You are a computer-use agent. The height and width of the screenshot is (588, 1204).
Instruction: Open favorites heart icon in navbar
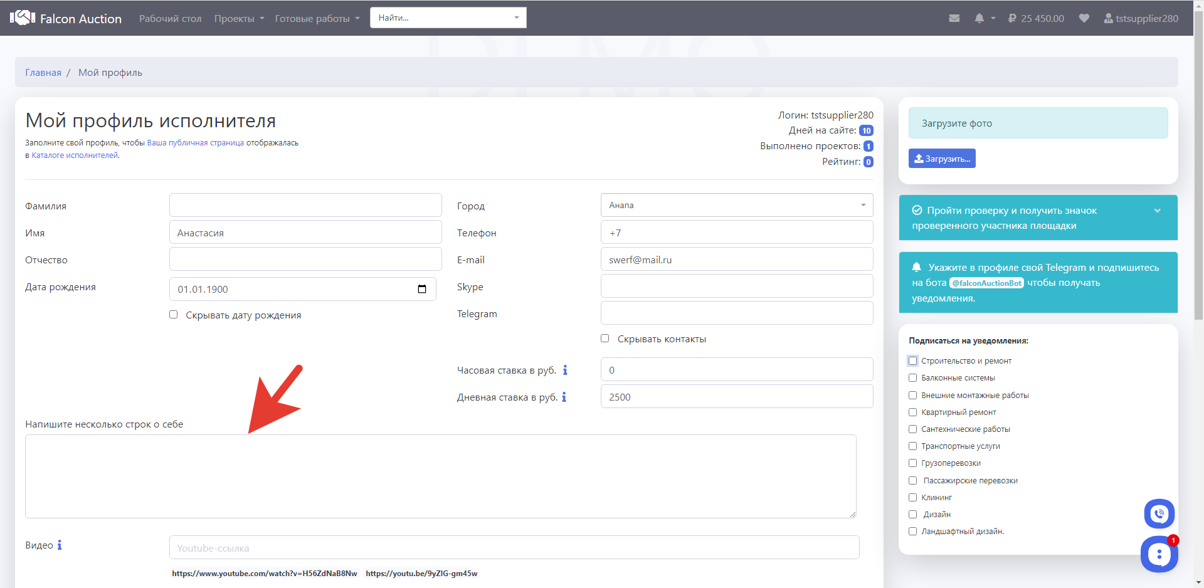[1084, 18]
